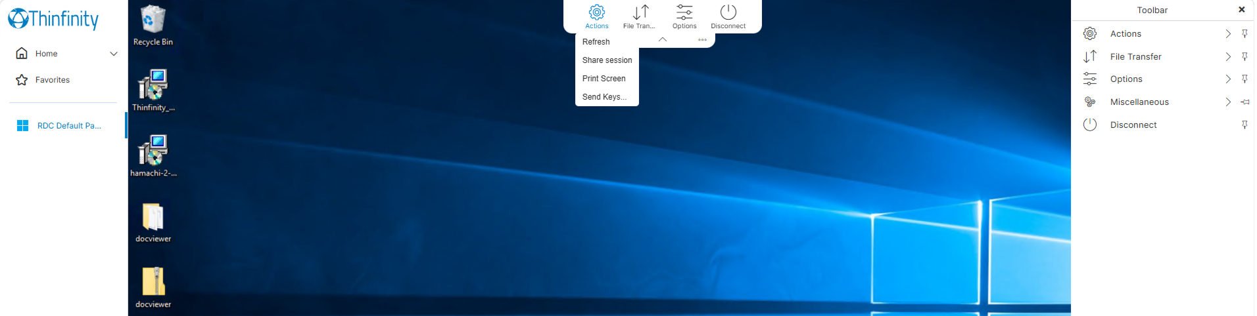Select the docviewer zip archive desktop icon

pyautogui.click(x=153, y=288)
